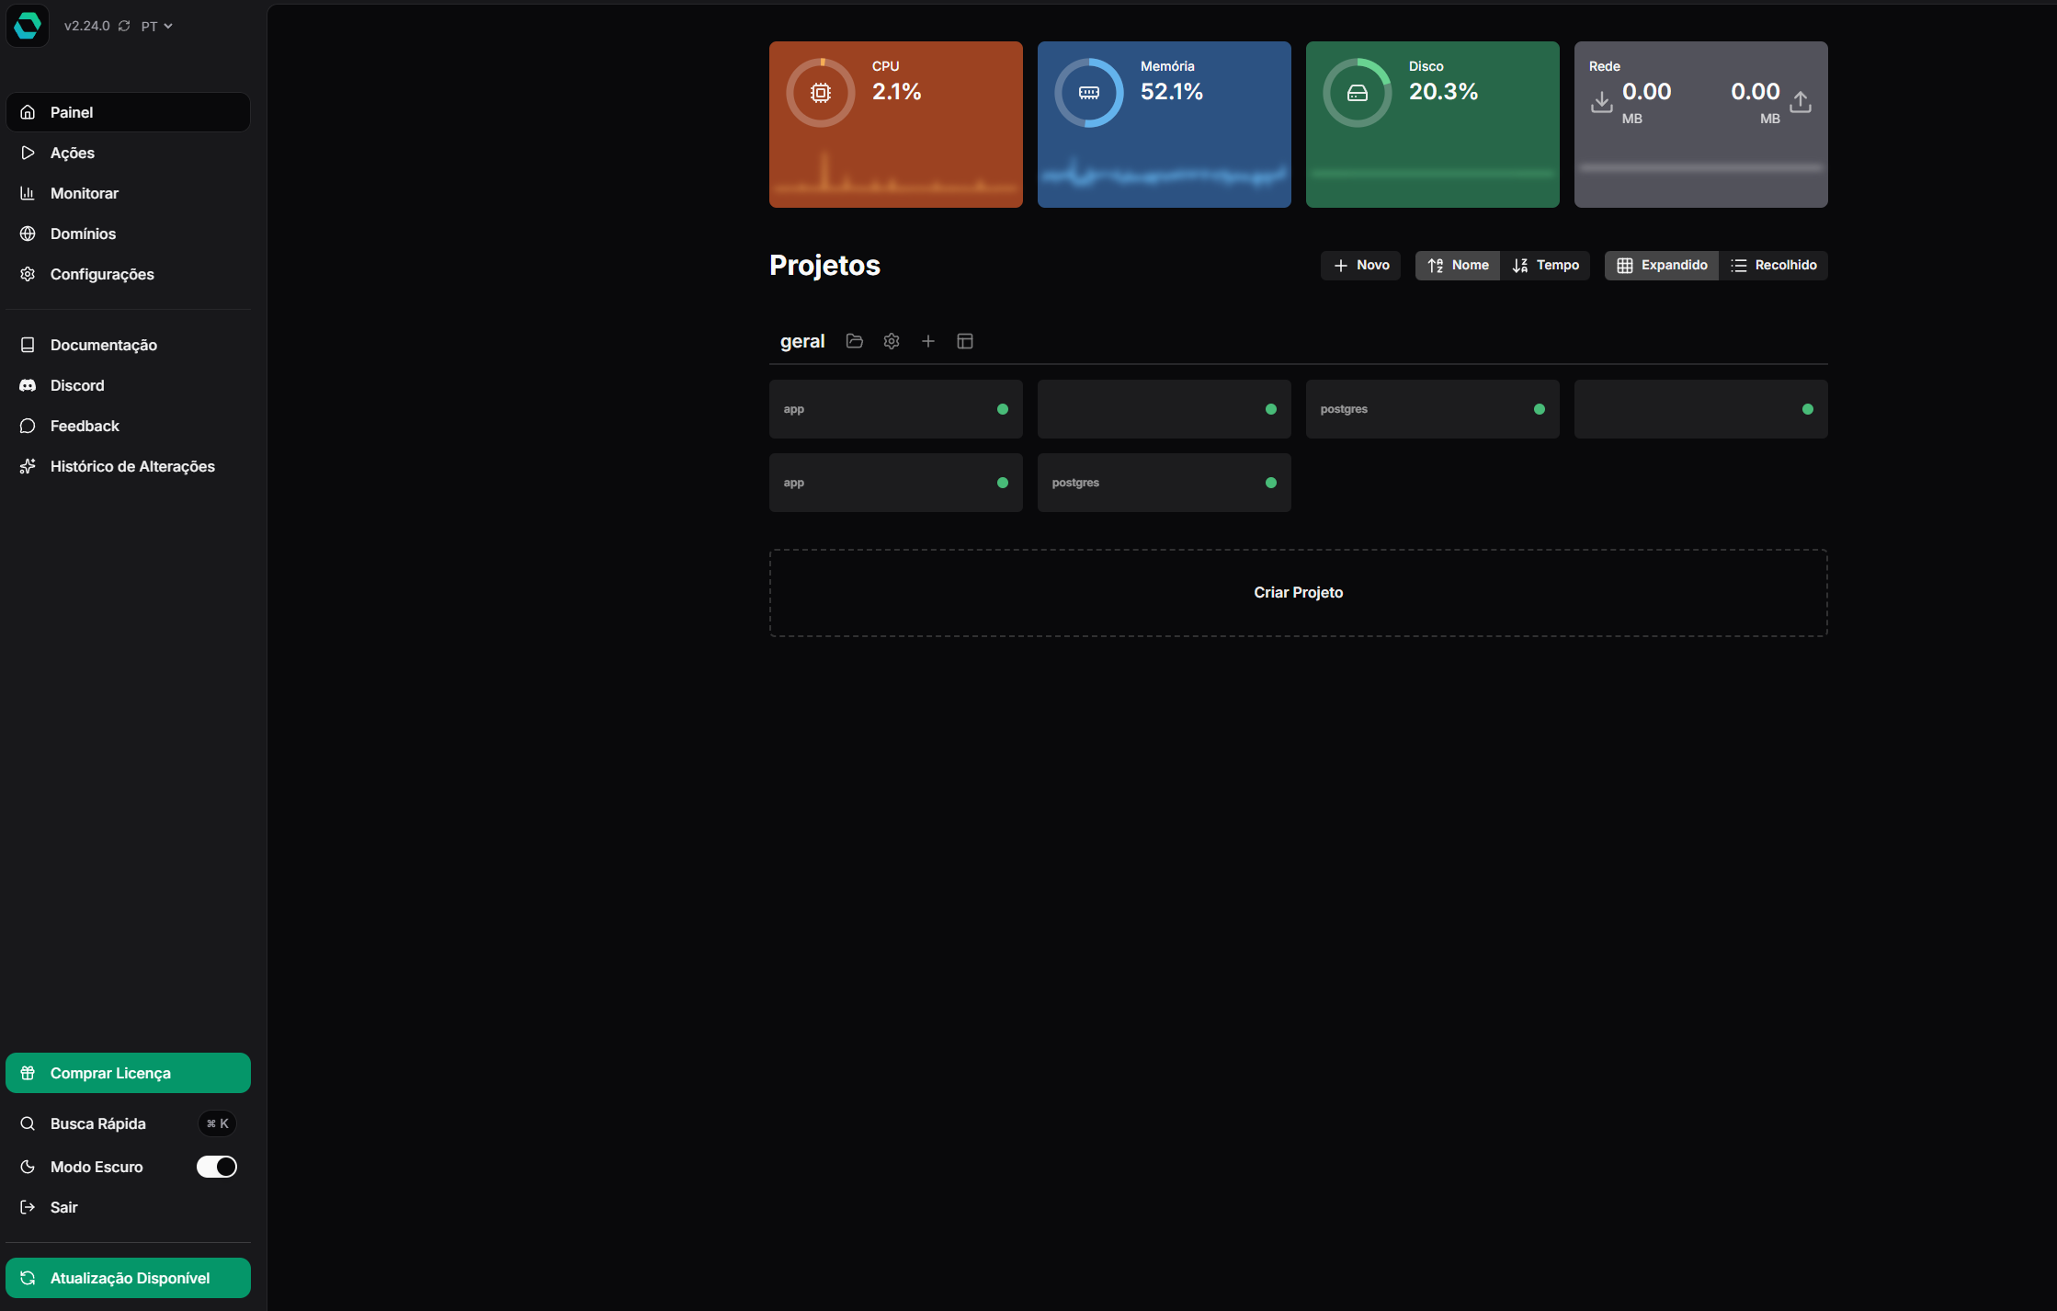Sort projects by Tempo
The width and height of the screenshot is (2057, 1311).
point(1545,265)
